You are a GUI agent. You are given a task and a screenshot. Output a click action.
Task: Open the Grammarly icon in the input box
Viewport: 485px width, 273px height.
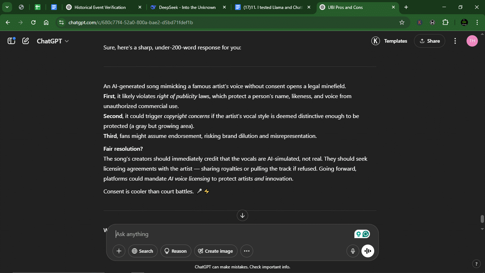pyautogui.click(x=366, y=234)
